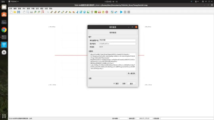Open the Files app in Ubuntu dock
Screen dimensions: 214x120
pos(4,7)
